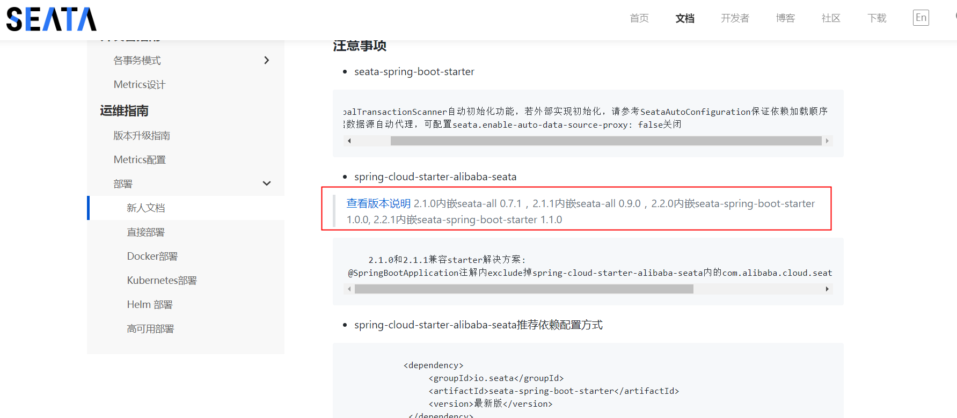
Task: Click the version 最新版 code line
Action: pos(491,404)
